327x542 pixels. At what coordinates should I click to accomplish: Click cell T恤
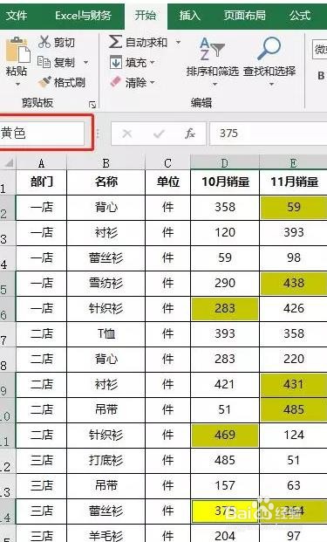point(106,334)
